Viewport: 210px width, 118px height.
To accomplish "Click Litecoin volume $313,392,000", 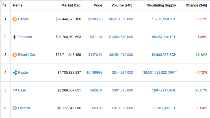I will (123, 108).
